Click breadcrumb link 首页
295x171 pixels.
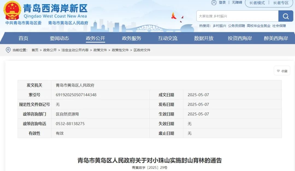pos(35,50)
